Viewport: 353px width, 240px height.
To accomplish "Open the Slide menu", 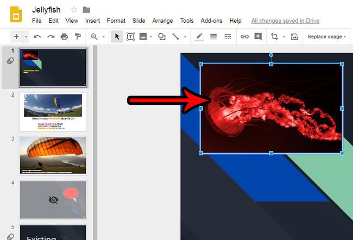I will click(x=138, y=21).
